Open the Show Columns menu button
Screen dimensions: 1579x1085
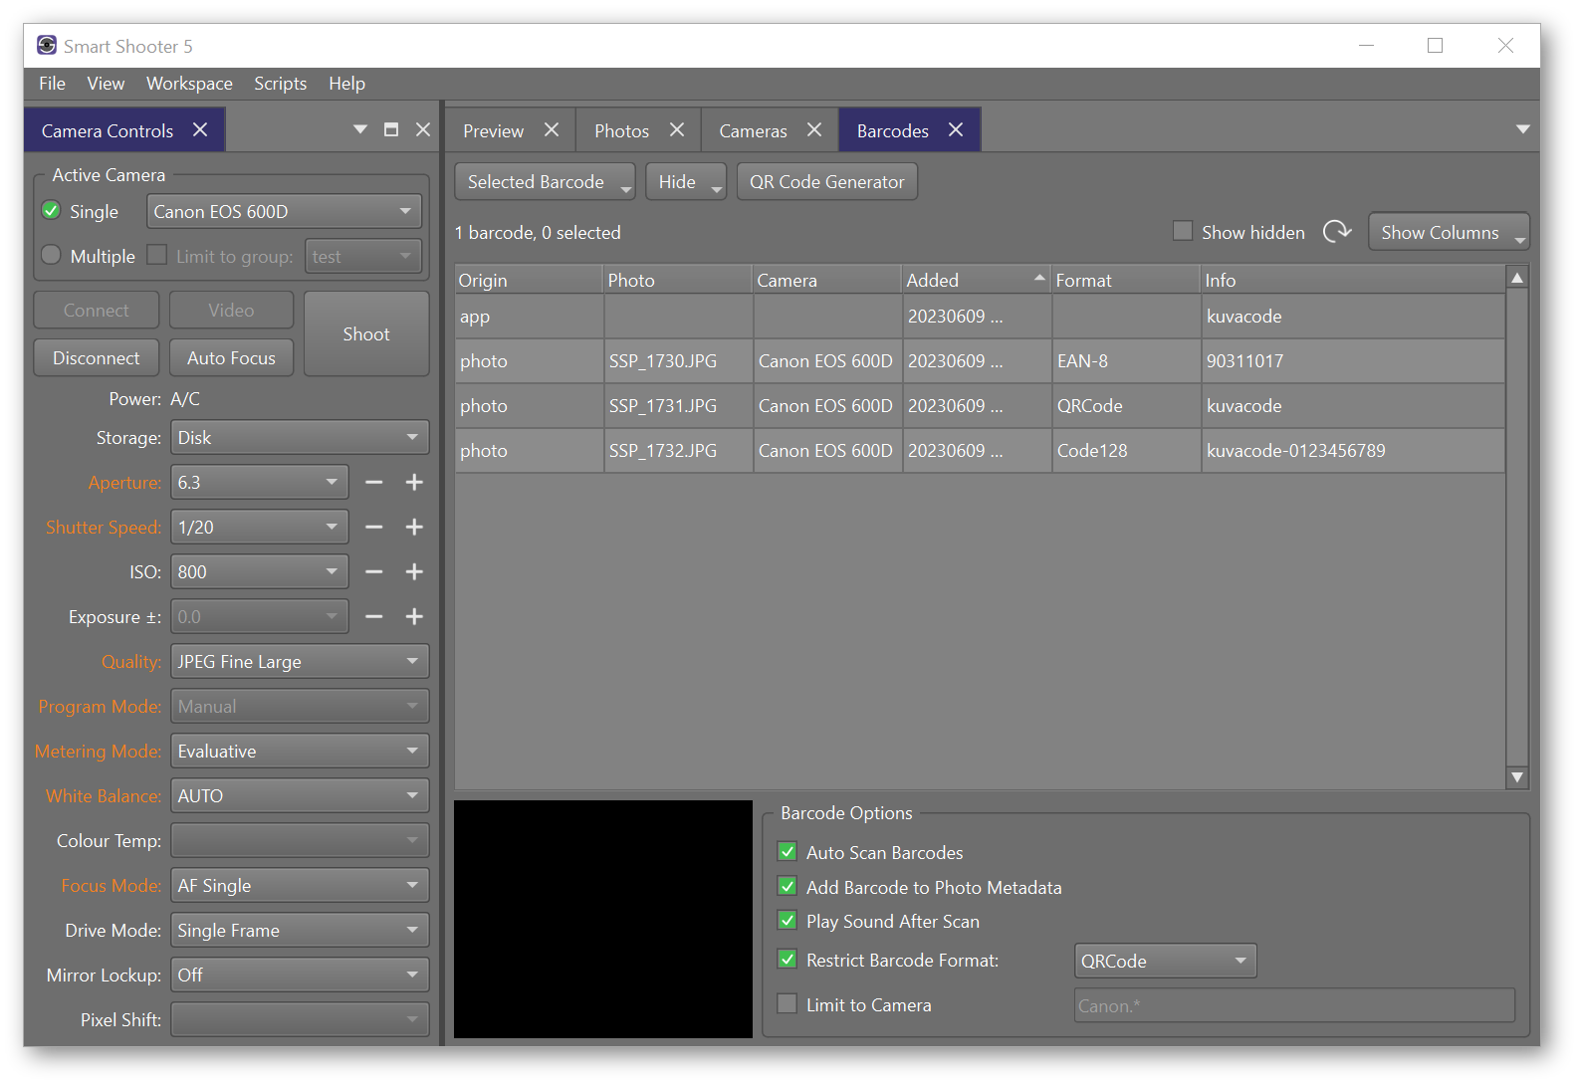pyautogui.click(x=1449, y=232)
